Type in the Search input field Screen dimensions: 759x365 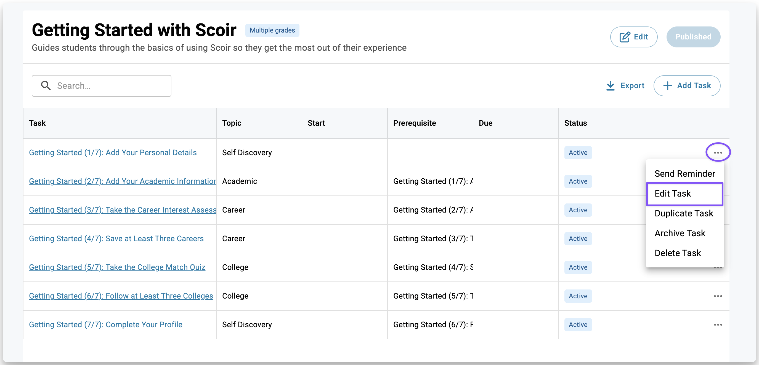(112, 86)
